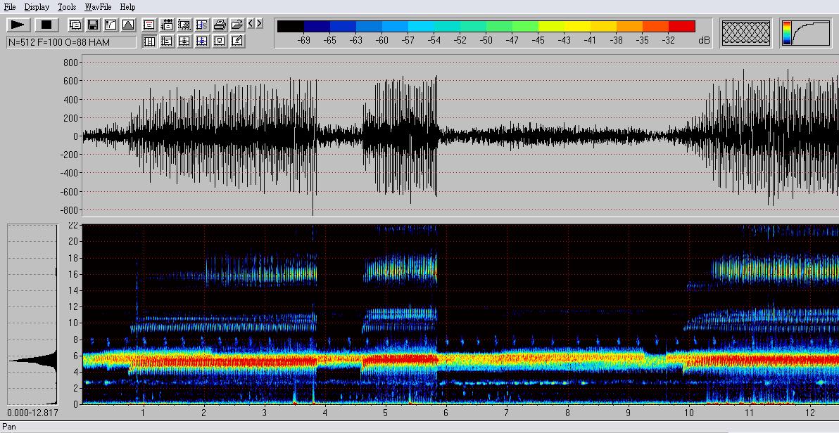Click the Play button
The image size is (839, 433).
click(x=18, y=25)
